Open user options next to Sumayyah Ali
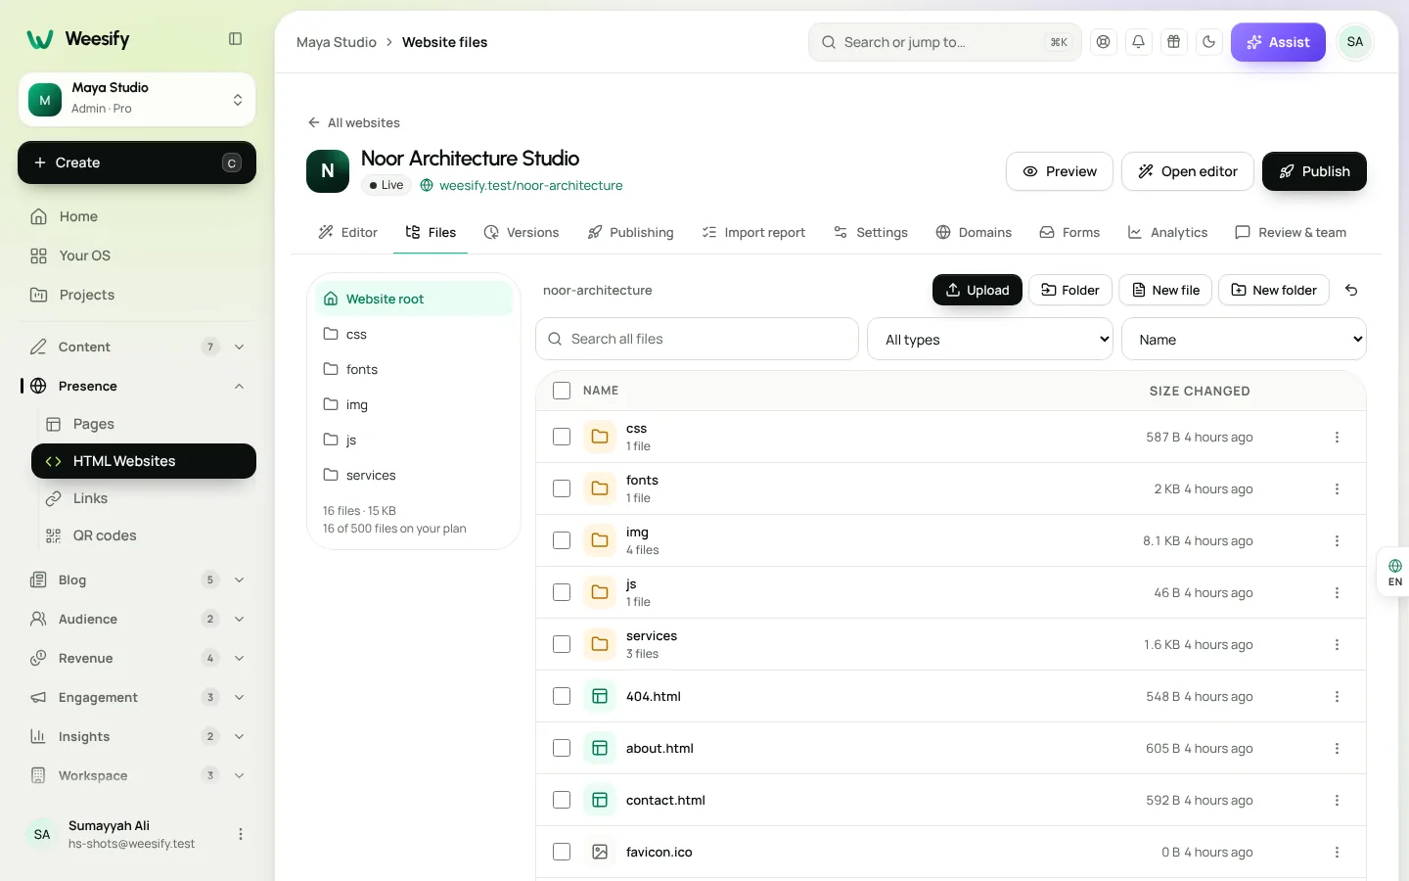1409x881 pixels. [241, 834]
